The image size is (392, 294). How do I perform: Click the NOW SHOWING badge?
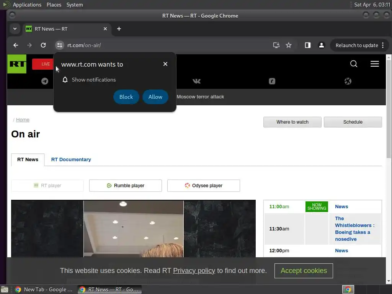[x=317, y=206]
